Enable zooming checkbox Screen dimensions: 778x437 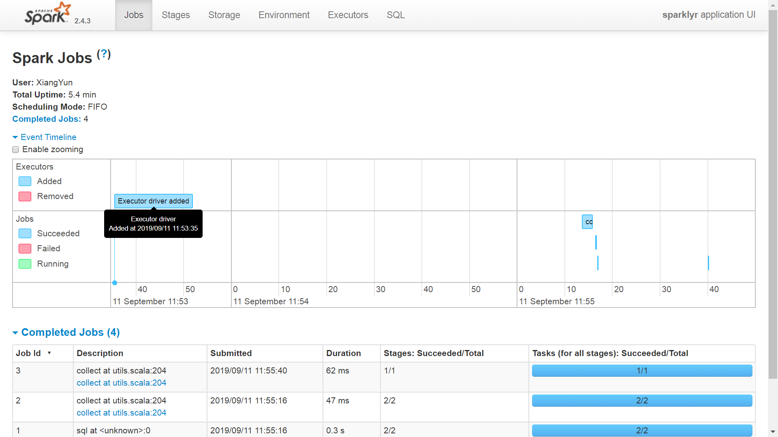click(15, 149)
